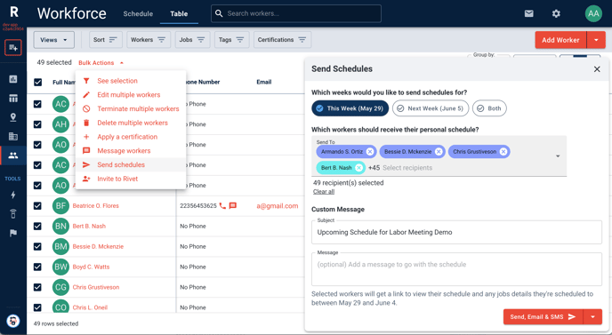Image resolution: width=612 pixels, height=335 pixels.
Task: Open the Sort filter dropdown
Action: click(105, 40)
